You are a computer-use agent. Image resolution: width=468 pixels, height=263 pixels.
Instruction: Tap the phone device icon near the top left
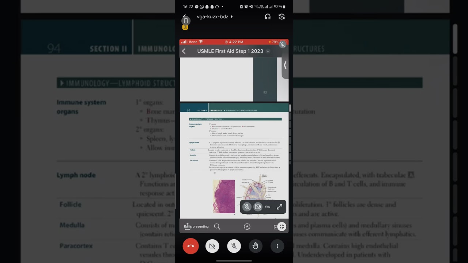(186, 21)
